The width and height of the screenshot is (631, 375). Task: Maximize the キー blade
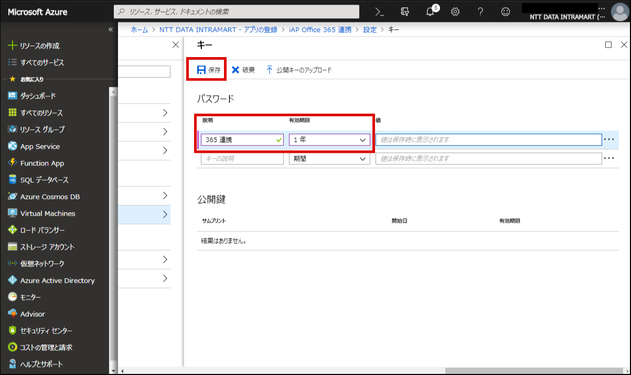click(608, 45)
